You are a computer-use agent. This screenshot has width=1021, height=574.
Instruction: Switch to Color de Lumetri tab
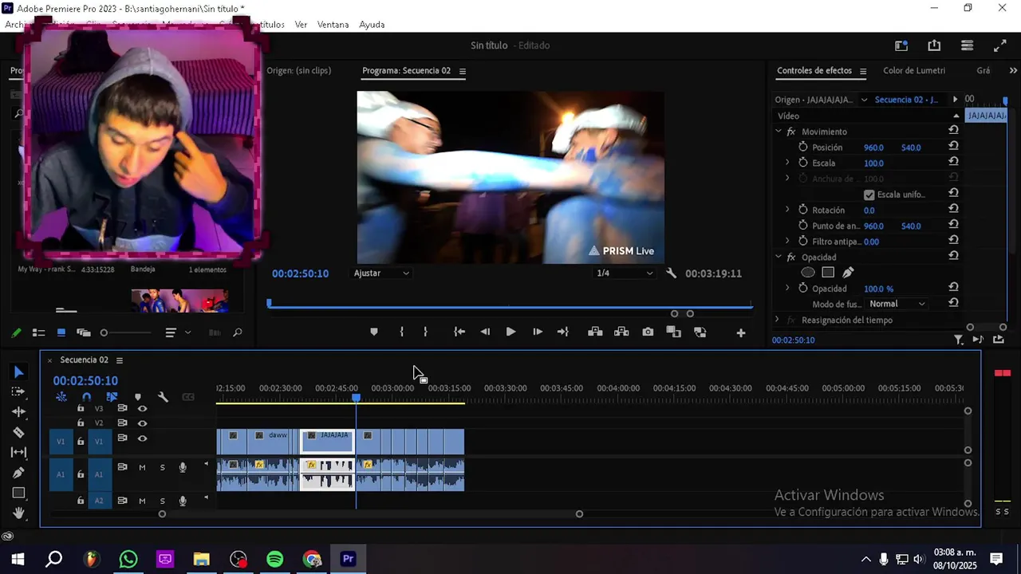point(914,71)
